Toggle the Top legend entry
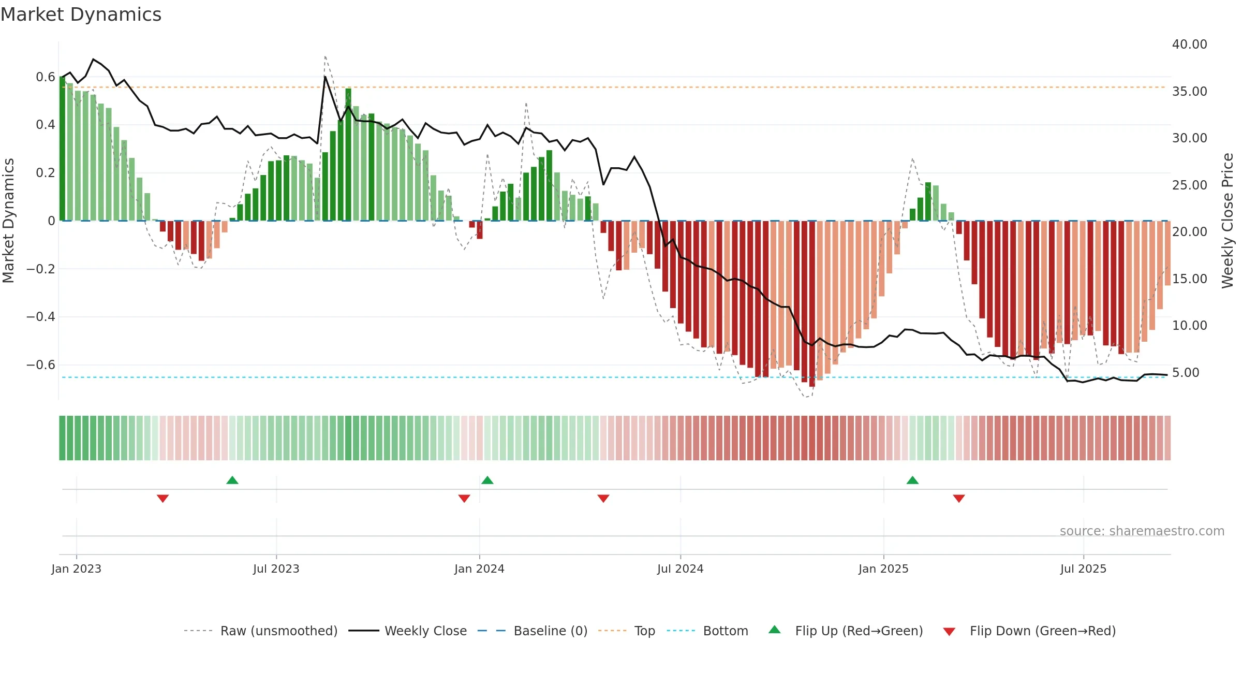1242x699 pixels. point(627,631)
